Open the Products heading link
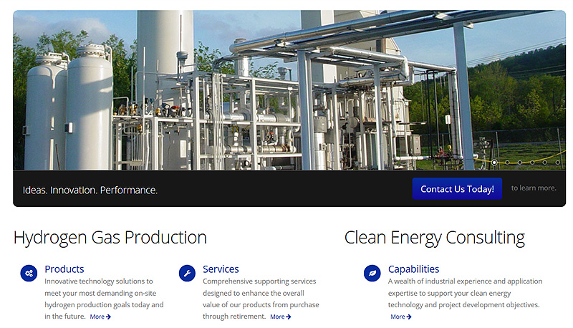 64,269
